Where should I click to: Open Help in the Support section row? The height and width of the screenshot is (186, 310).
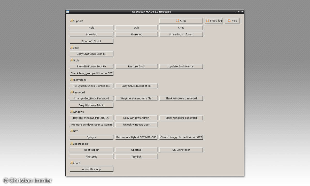[x=91, y=28]
